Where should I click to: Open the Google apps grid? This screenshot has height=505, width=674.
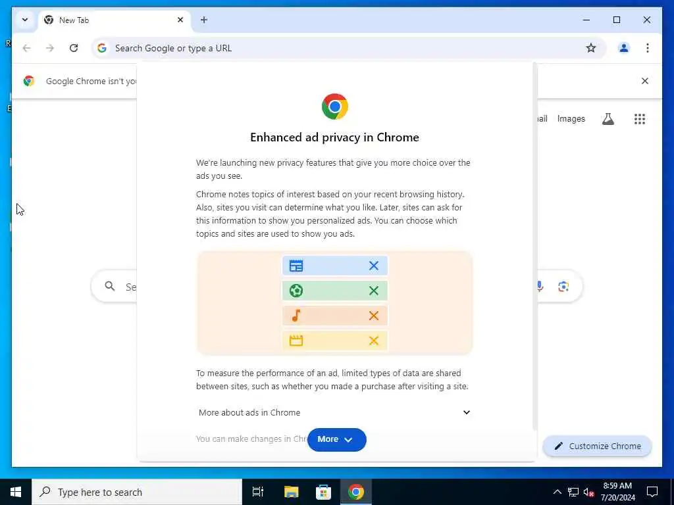pos(640,119)
